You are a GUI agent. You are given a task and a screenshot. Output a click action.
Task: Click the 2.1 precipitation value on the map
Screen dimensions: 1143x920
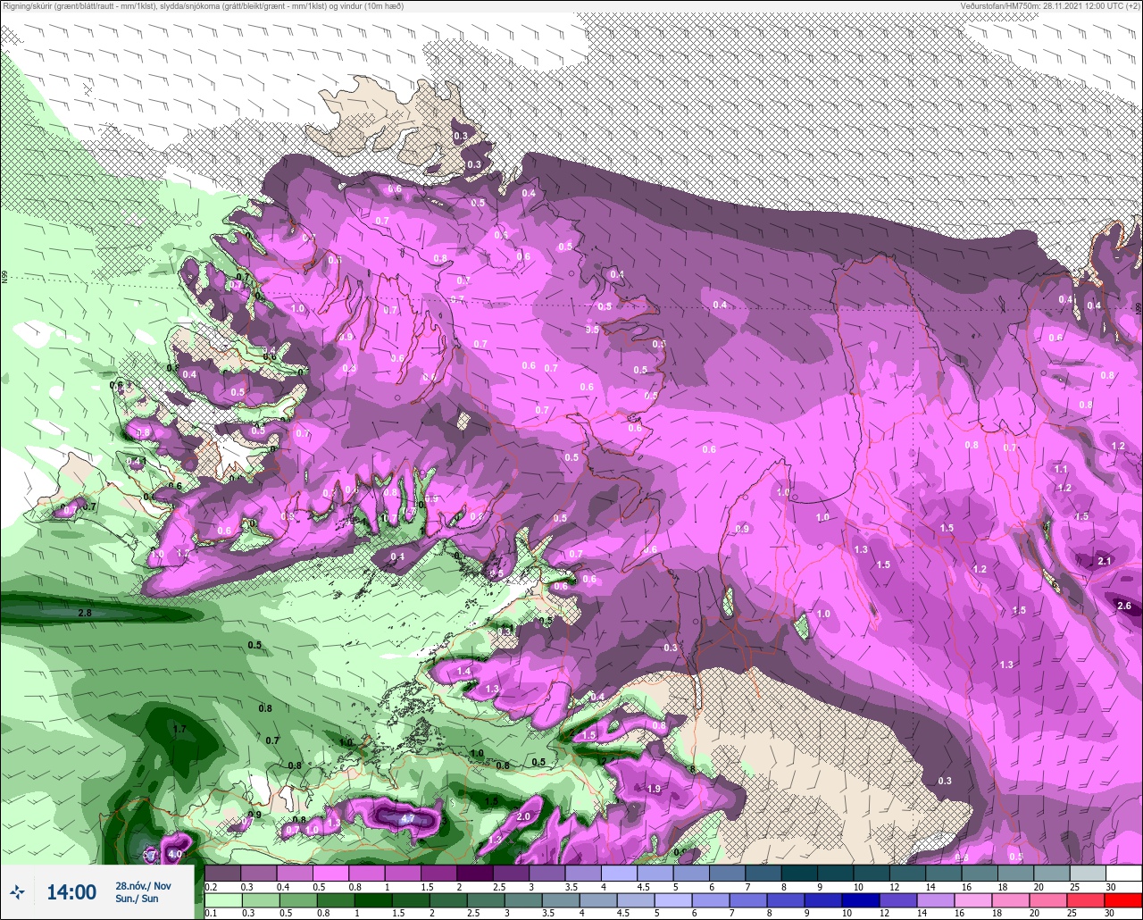pos(1105,561)
